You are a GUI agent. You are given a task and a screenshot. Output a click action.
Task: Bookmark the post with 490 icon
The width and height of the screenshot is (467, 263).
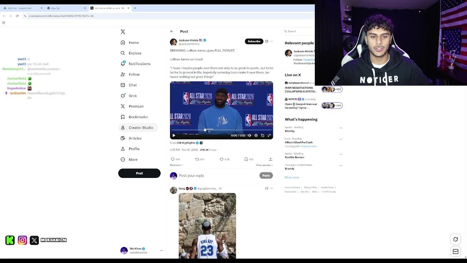tap(246, 159)
